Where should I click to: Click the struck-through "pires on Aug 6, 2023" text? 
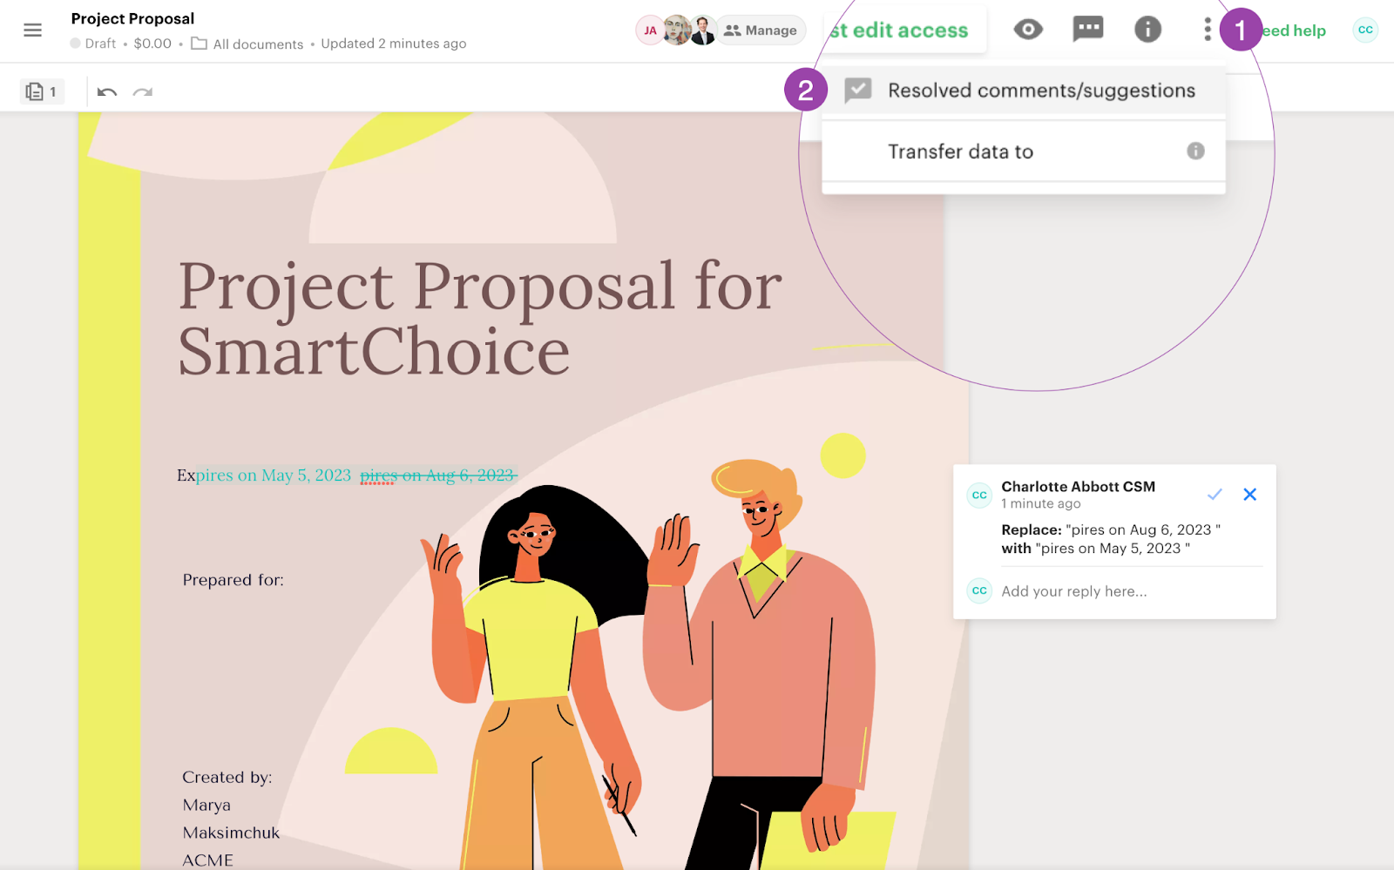pyautogui.click(x=438, y=475)
